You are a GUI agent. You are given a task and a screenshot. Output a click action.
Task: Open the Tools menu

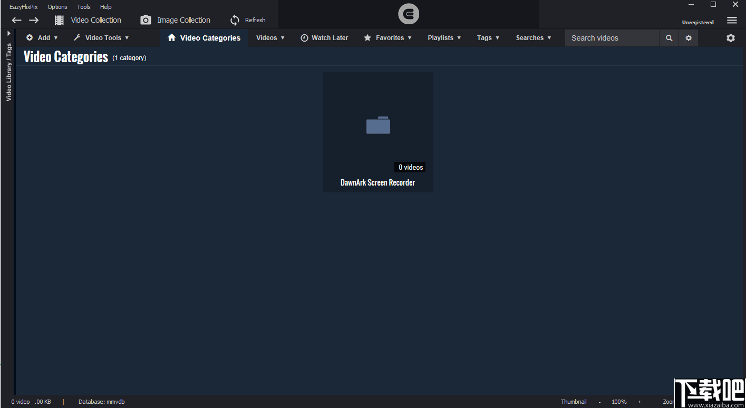coord(84,7)
